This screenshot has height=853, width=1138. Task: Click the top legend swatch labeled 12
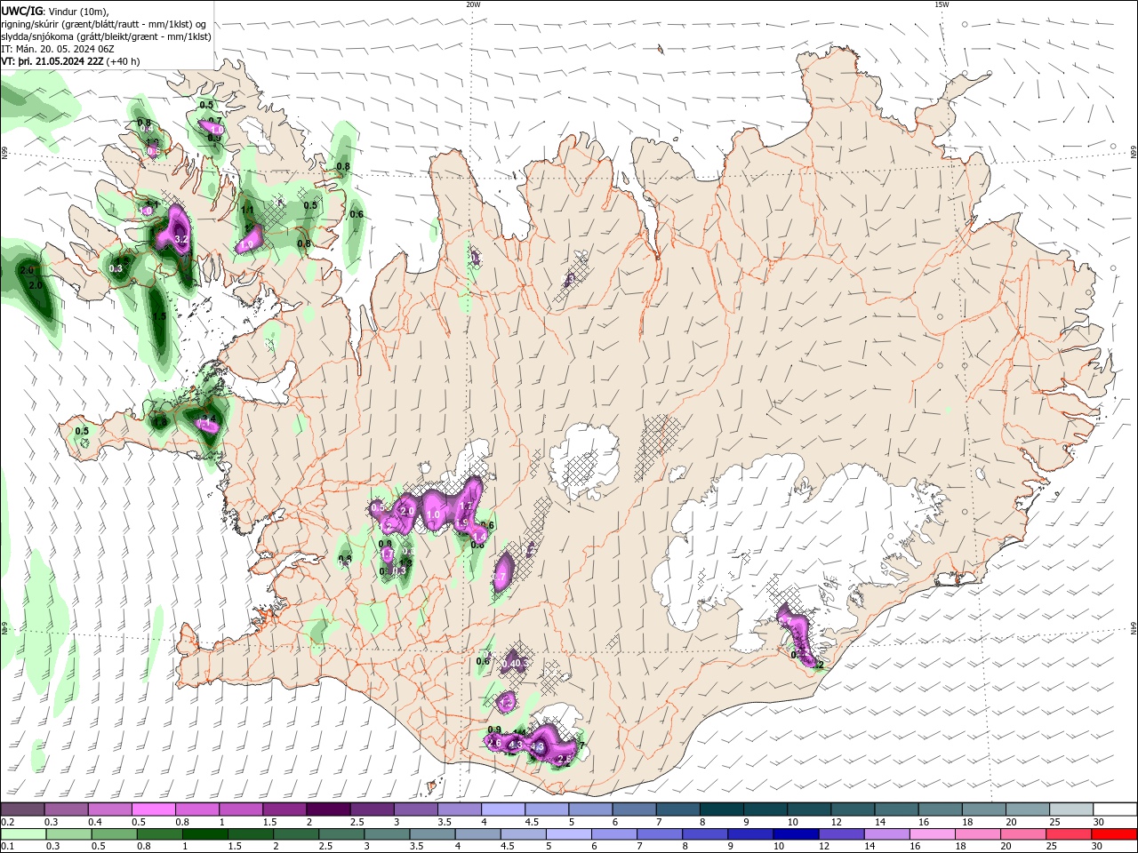coord(853,809)
